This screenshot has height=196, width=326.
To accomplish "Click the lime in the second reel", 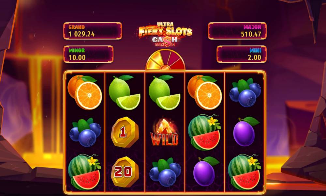I will (124, 92).
